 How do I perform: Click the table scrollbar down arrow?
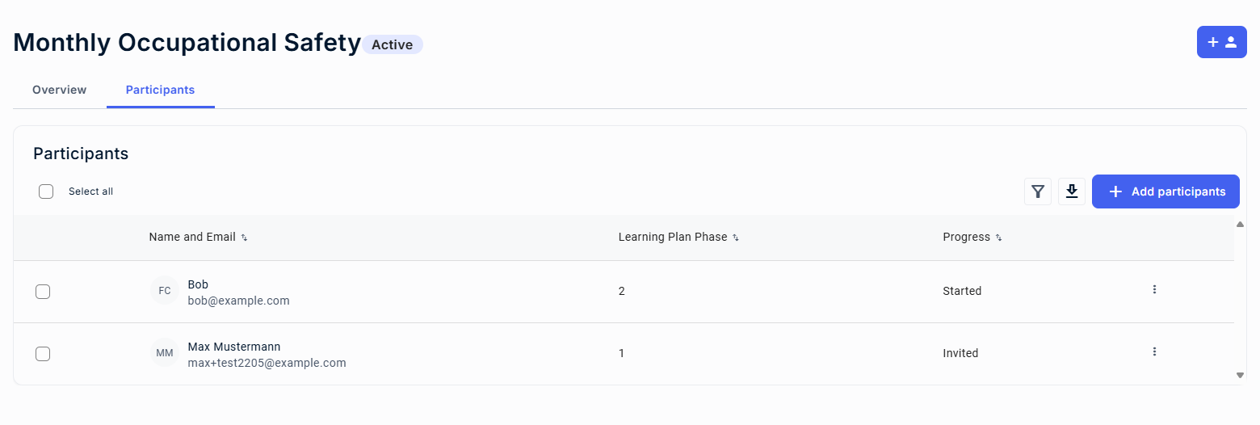click(1241, 375)
